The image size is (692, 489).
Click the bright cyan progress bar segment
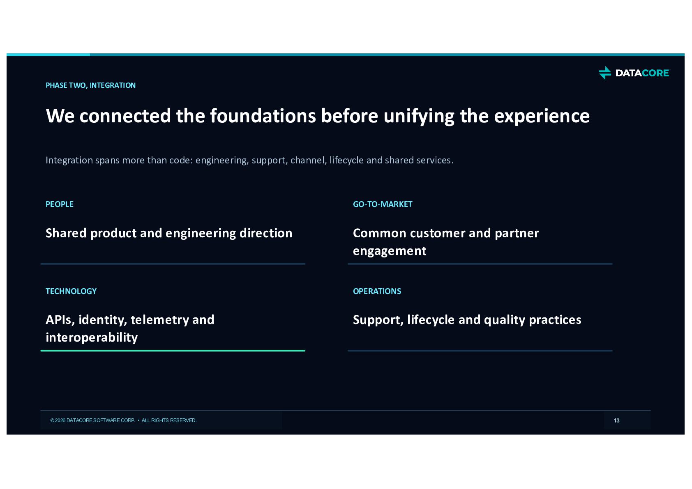point(48,55)
